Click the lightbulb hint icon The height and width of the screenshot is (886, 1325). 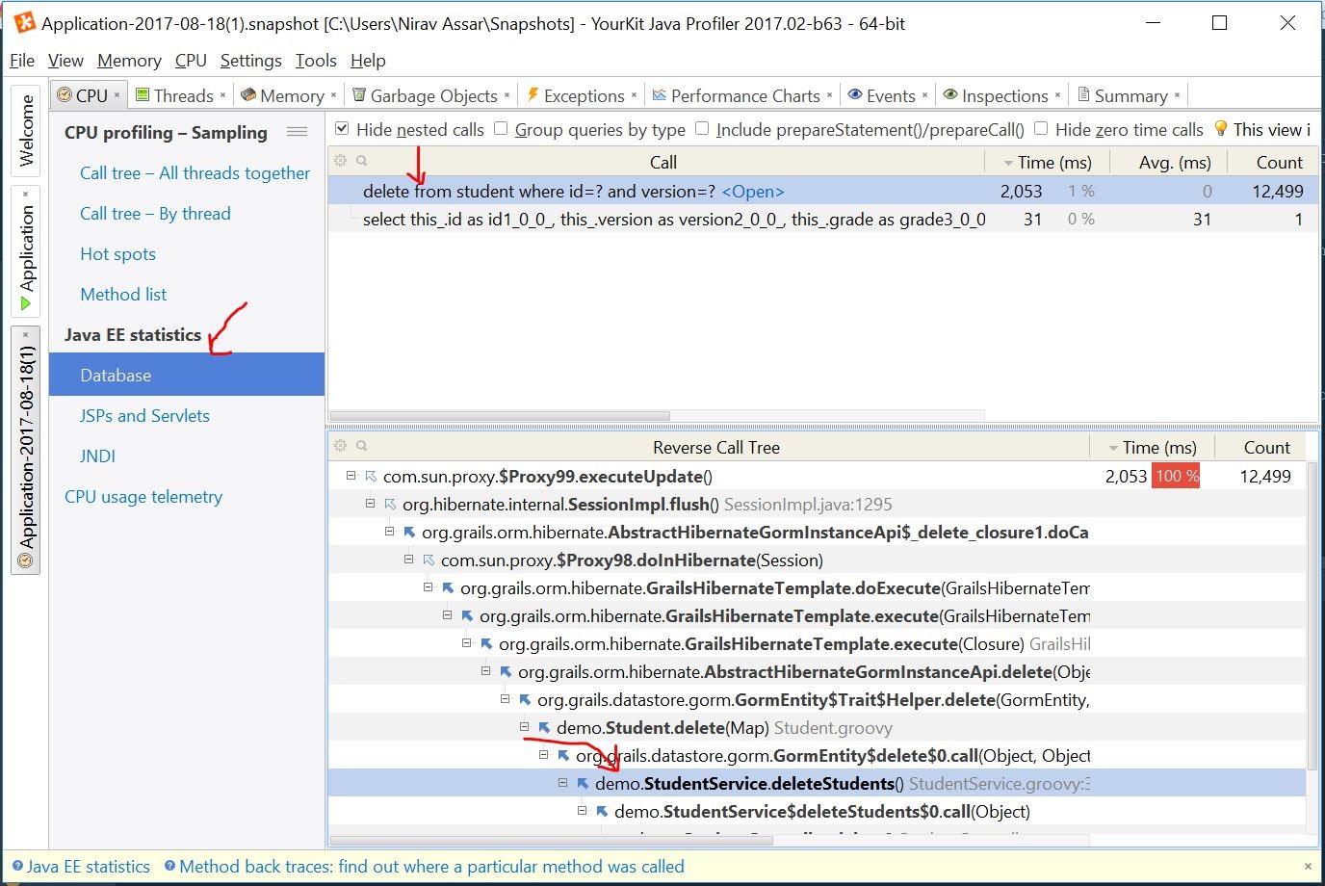click(1220, 129)
